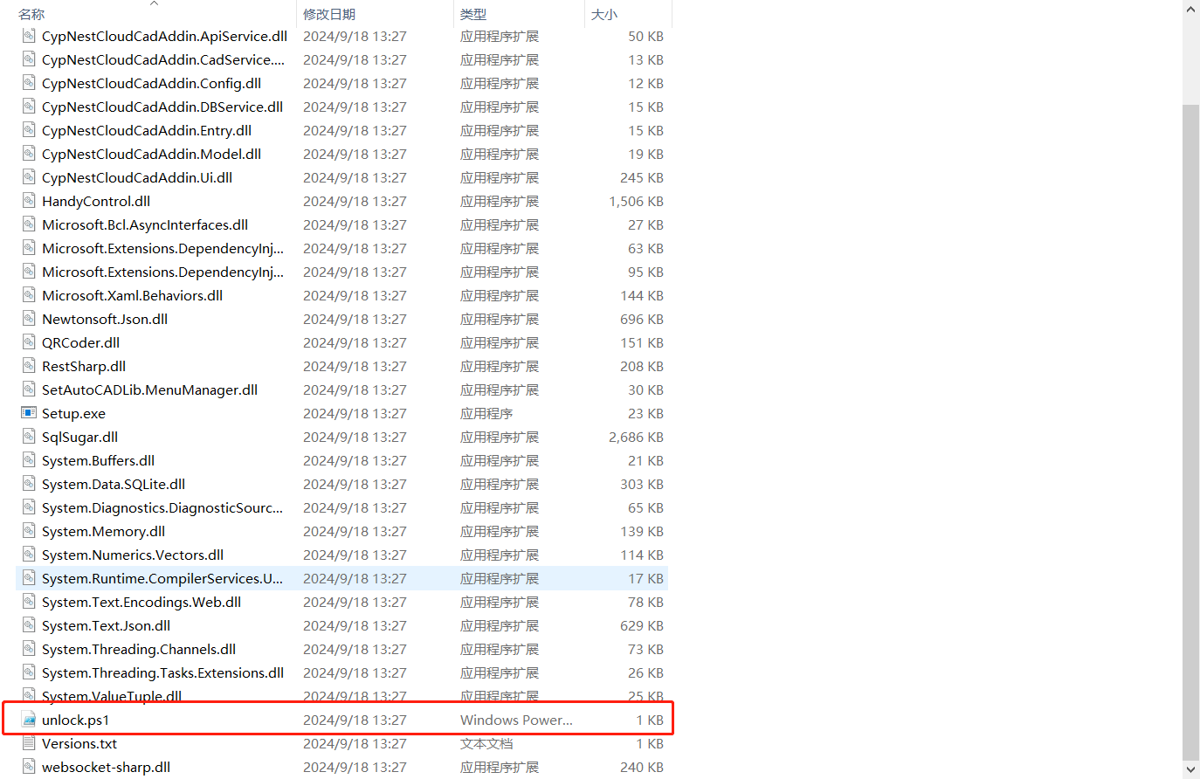Screen dimensions: 1200x779
Task: Click the CypNestCloudCadAddin.ApiService.dll file icon
Action: (x=29, y=36)
